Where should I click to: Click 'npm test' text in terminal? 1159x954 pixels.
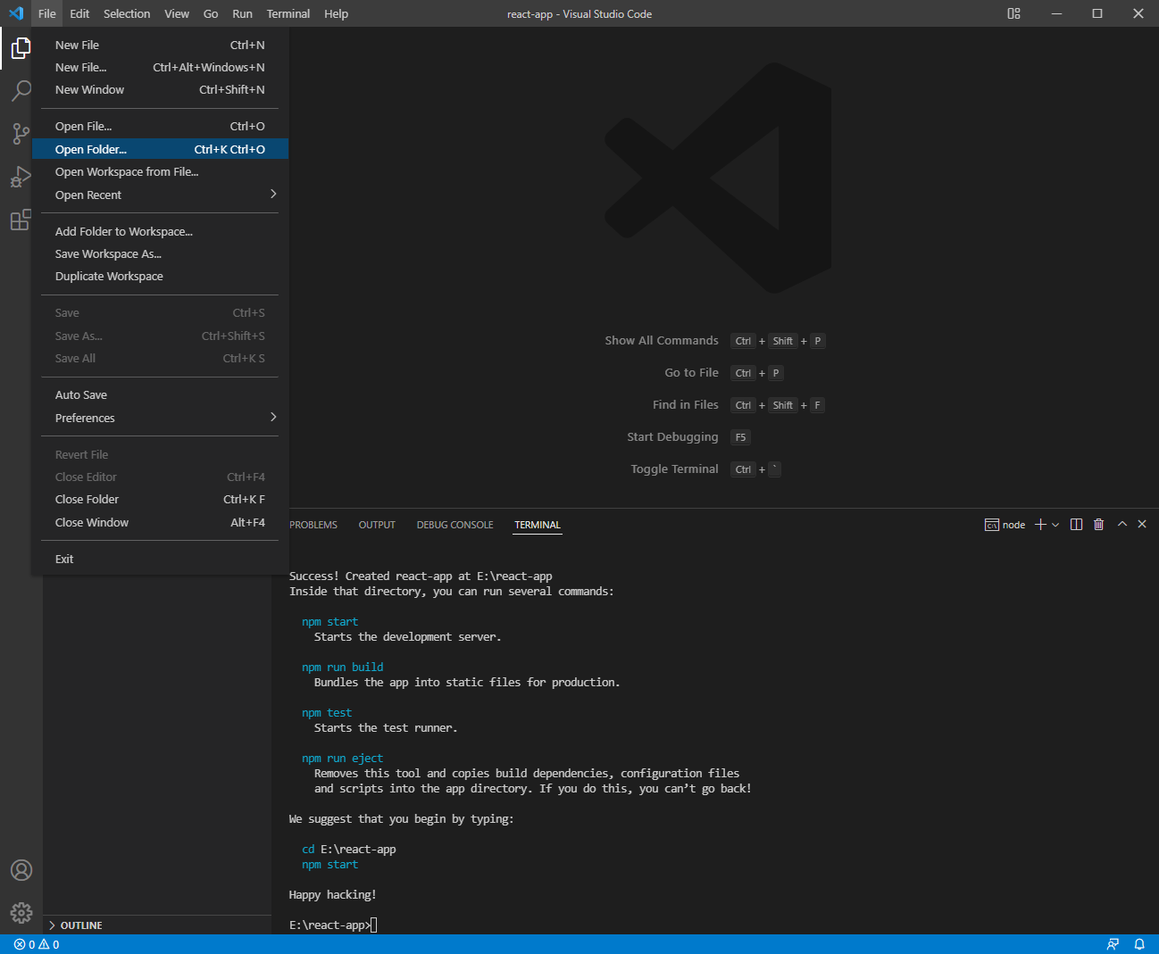(x=327, y=712)
